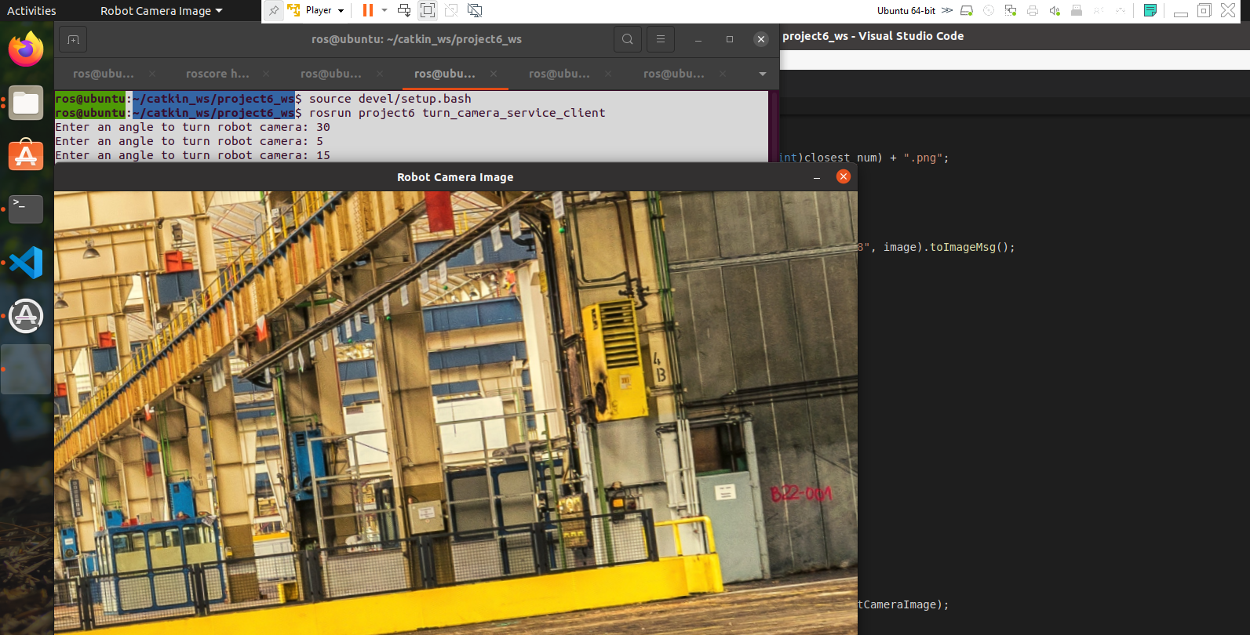
Task: Open Activities overview
Action: tap(31, 11)
